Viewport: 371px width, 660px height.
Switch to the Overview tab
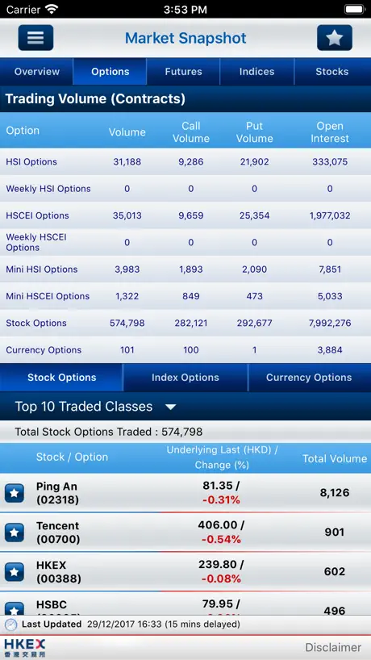click(37, 72)
